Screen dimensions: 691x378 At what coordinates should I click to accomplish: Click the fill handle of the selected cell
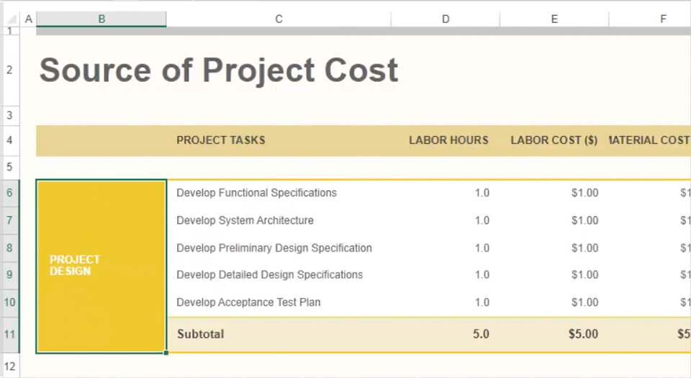pos(166,353)
